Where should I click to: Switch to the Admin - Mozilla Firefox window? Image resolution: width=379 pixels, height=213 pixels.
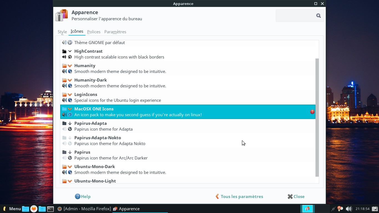pyautogui.click(x=84, y=209)
